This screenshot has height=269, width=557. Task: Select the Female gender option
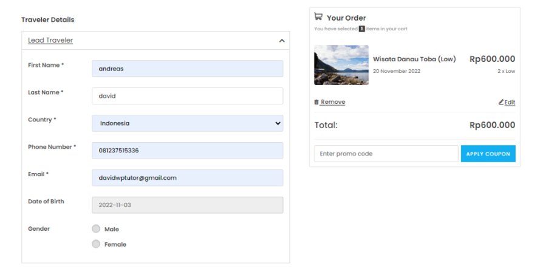coord(96,244)
